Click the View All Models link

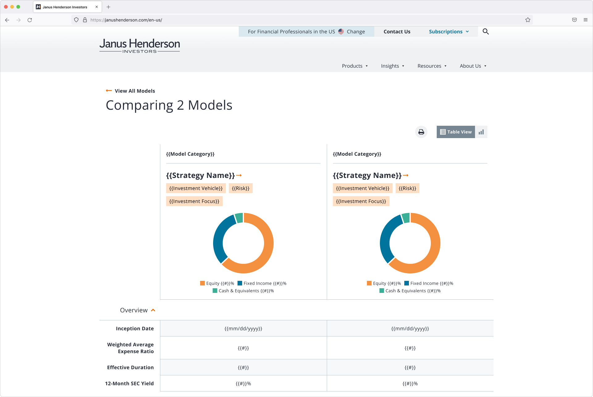[135, 91]
